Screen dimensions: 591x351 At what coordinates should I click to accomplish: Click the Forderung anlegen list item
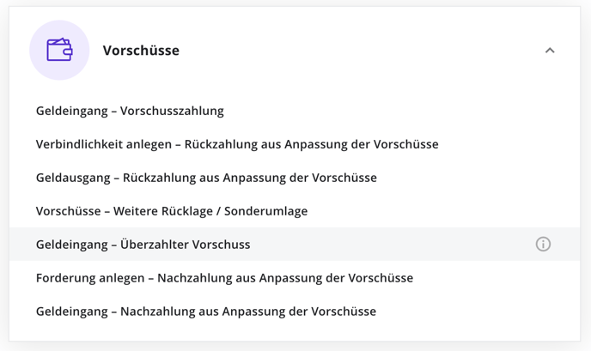295,278
